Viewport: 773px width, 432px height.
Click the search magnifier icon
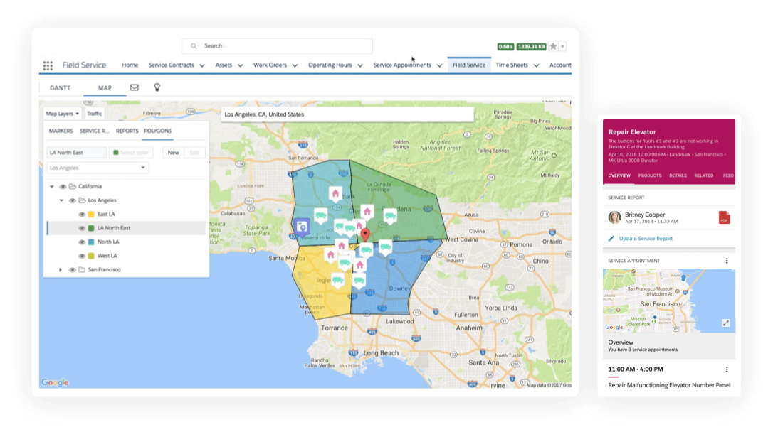tap(194, 46)
